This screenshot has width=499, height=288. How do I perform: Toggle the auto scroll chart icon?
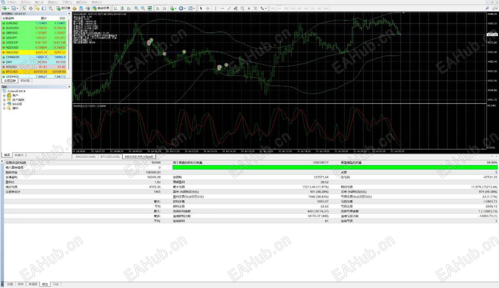(157, 8)
